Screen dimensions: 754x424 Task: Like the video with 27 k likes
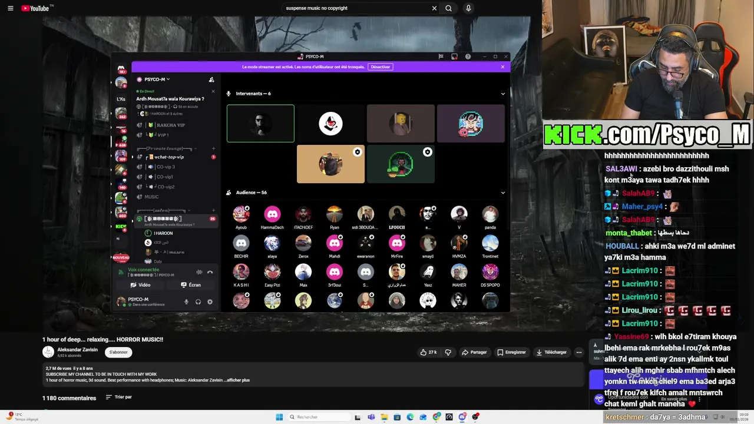pyautogui.click(x=428, y=352)
